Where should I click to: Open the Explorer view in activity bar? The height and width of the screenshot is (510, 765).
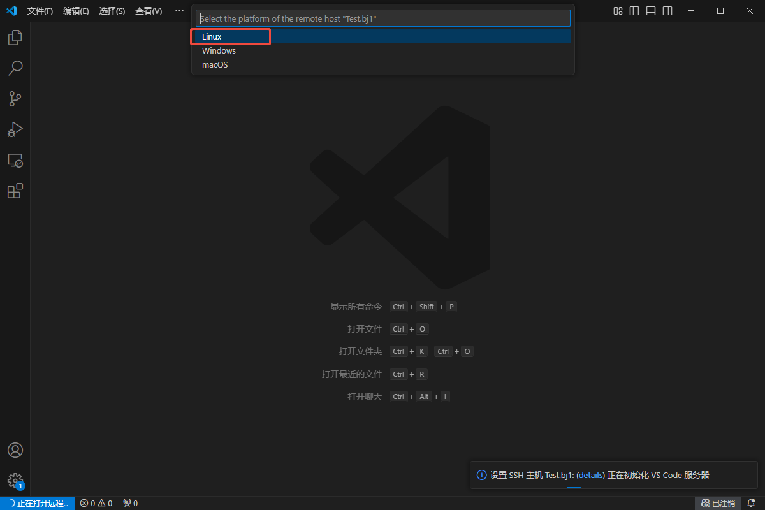click(x=15, y=38)
